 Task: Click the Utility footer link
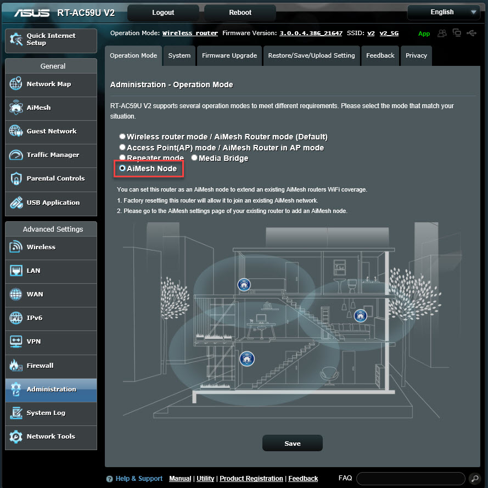click(205, 478)
